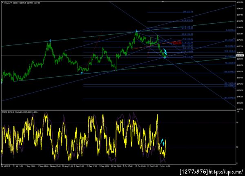This screenshot has height=176, width=245.
Task: Click the 1073.50 price scale label
Action: (x=240, y=84)
